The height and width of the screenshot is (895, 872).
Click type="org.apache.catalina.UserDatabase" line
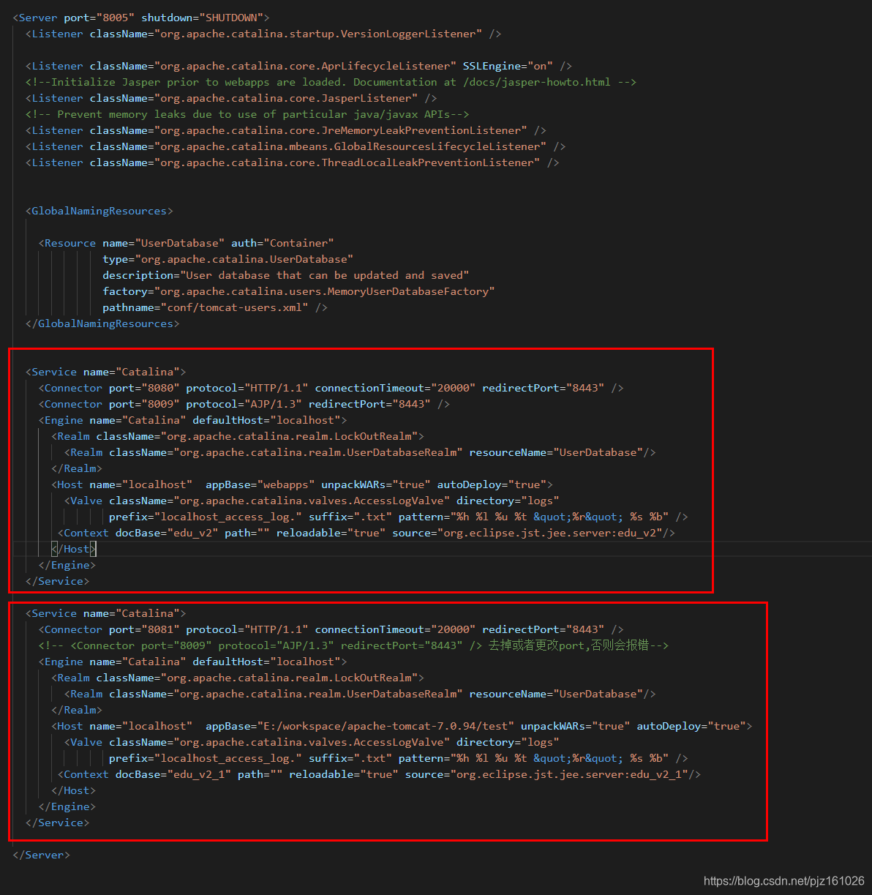[228, 259]
